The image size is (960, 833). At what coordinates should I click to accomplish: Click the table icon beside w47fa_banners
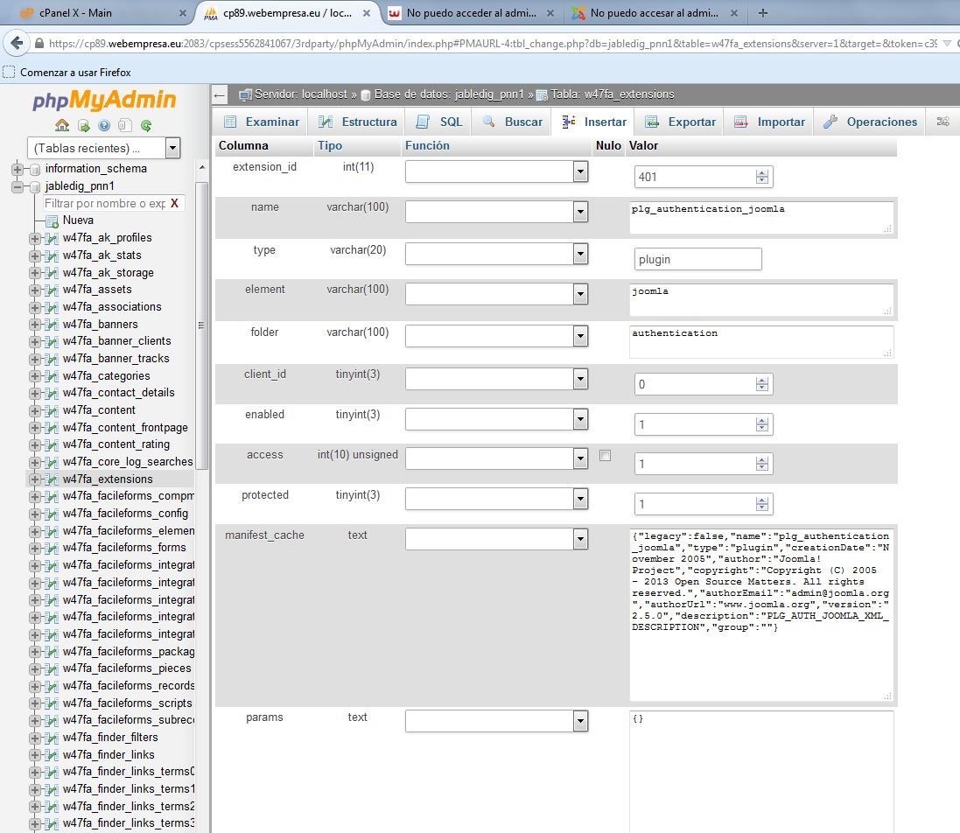(x=52, y=325)
